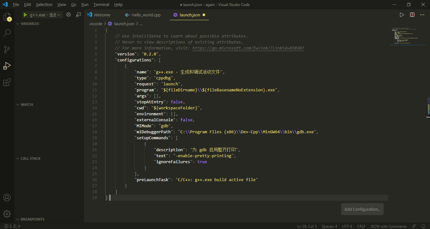Screen dimensions: 430x229
Task: Open launch.json via debug gear icon
Action: click(68, 15)
